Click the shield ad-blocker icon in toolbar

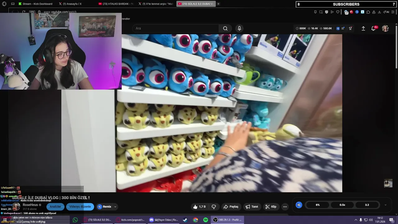(326, 12)
